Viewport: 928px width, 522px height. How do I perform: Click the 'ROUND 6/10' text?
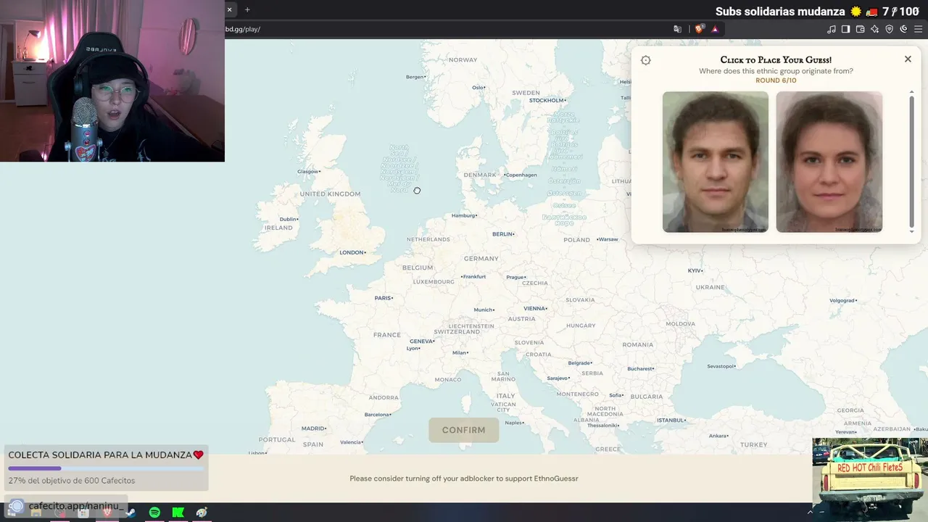(x=776, y=80)
